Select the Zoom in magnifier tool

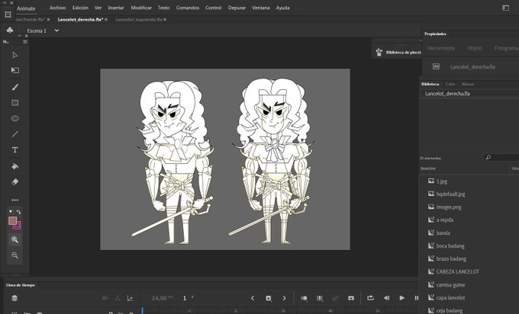[x=15, y=239]
